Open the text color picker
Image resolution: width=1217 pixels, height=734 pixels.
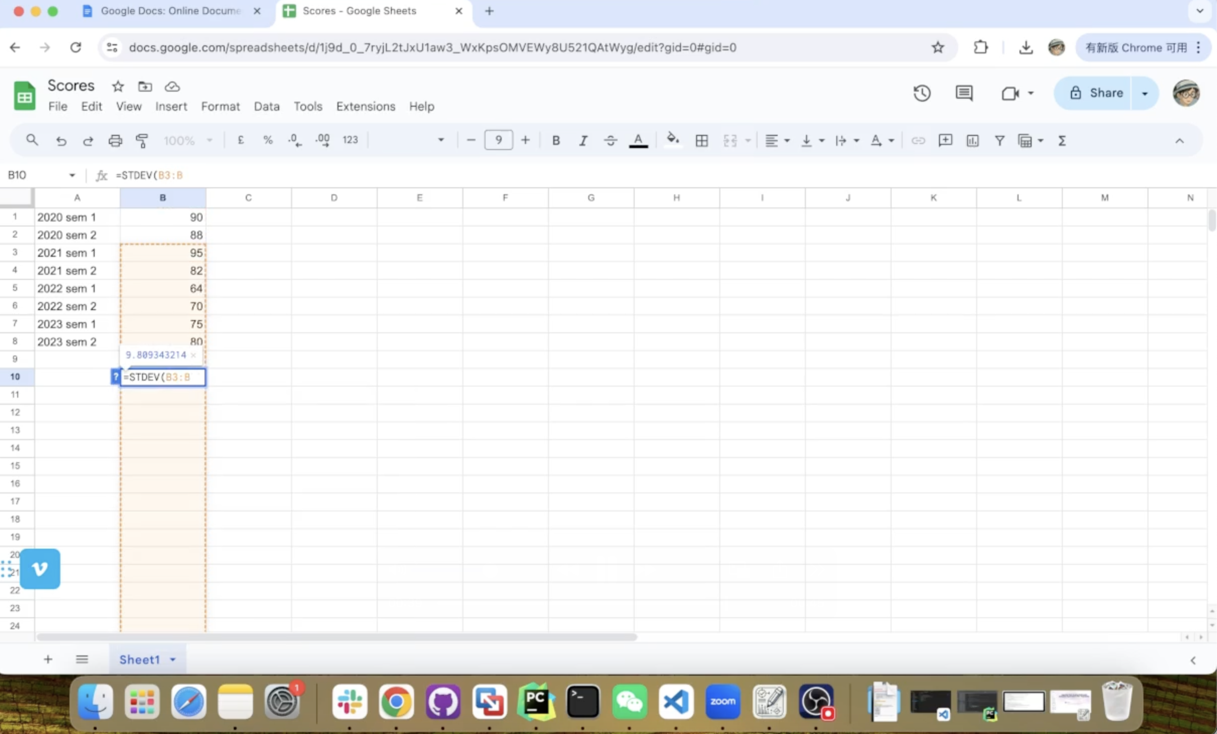(x=638, y=141)
